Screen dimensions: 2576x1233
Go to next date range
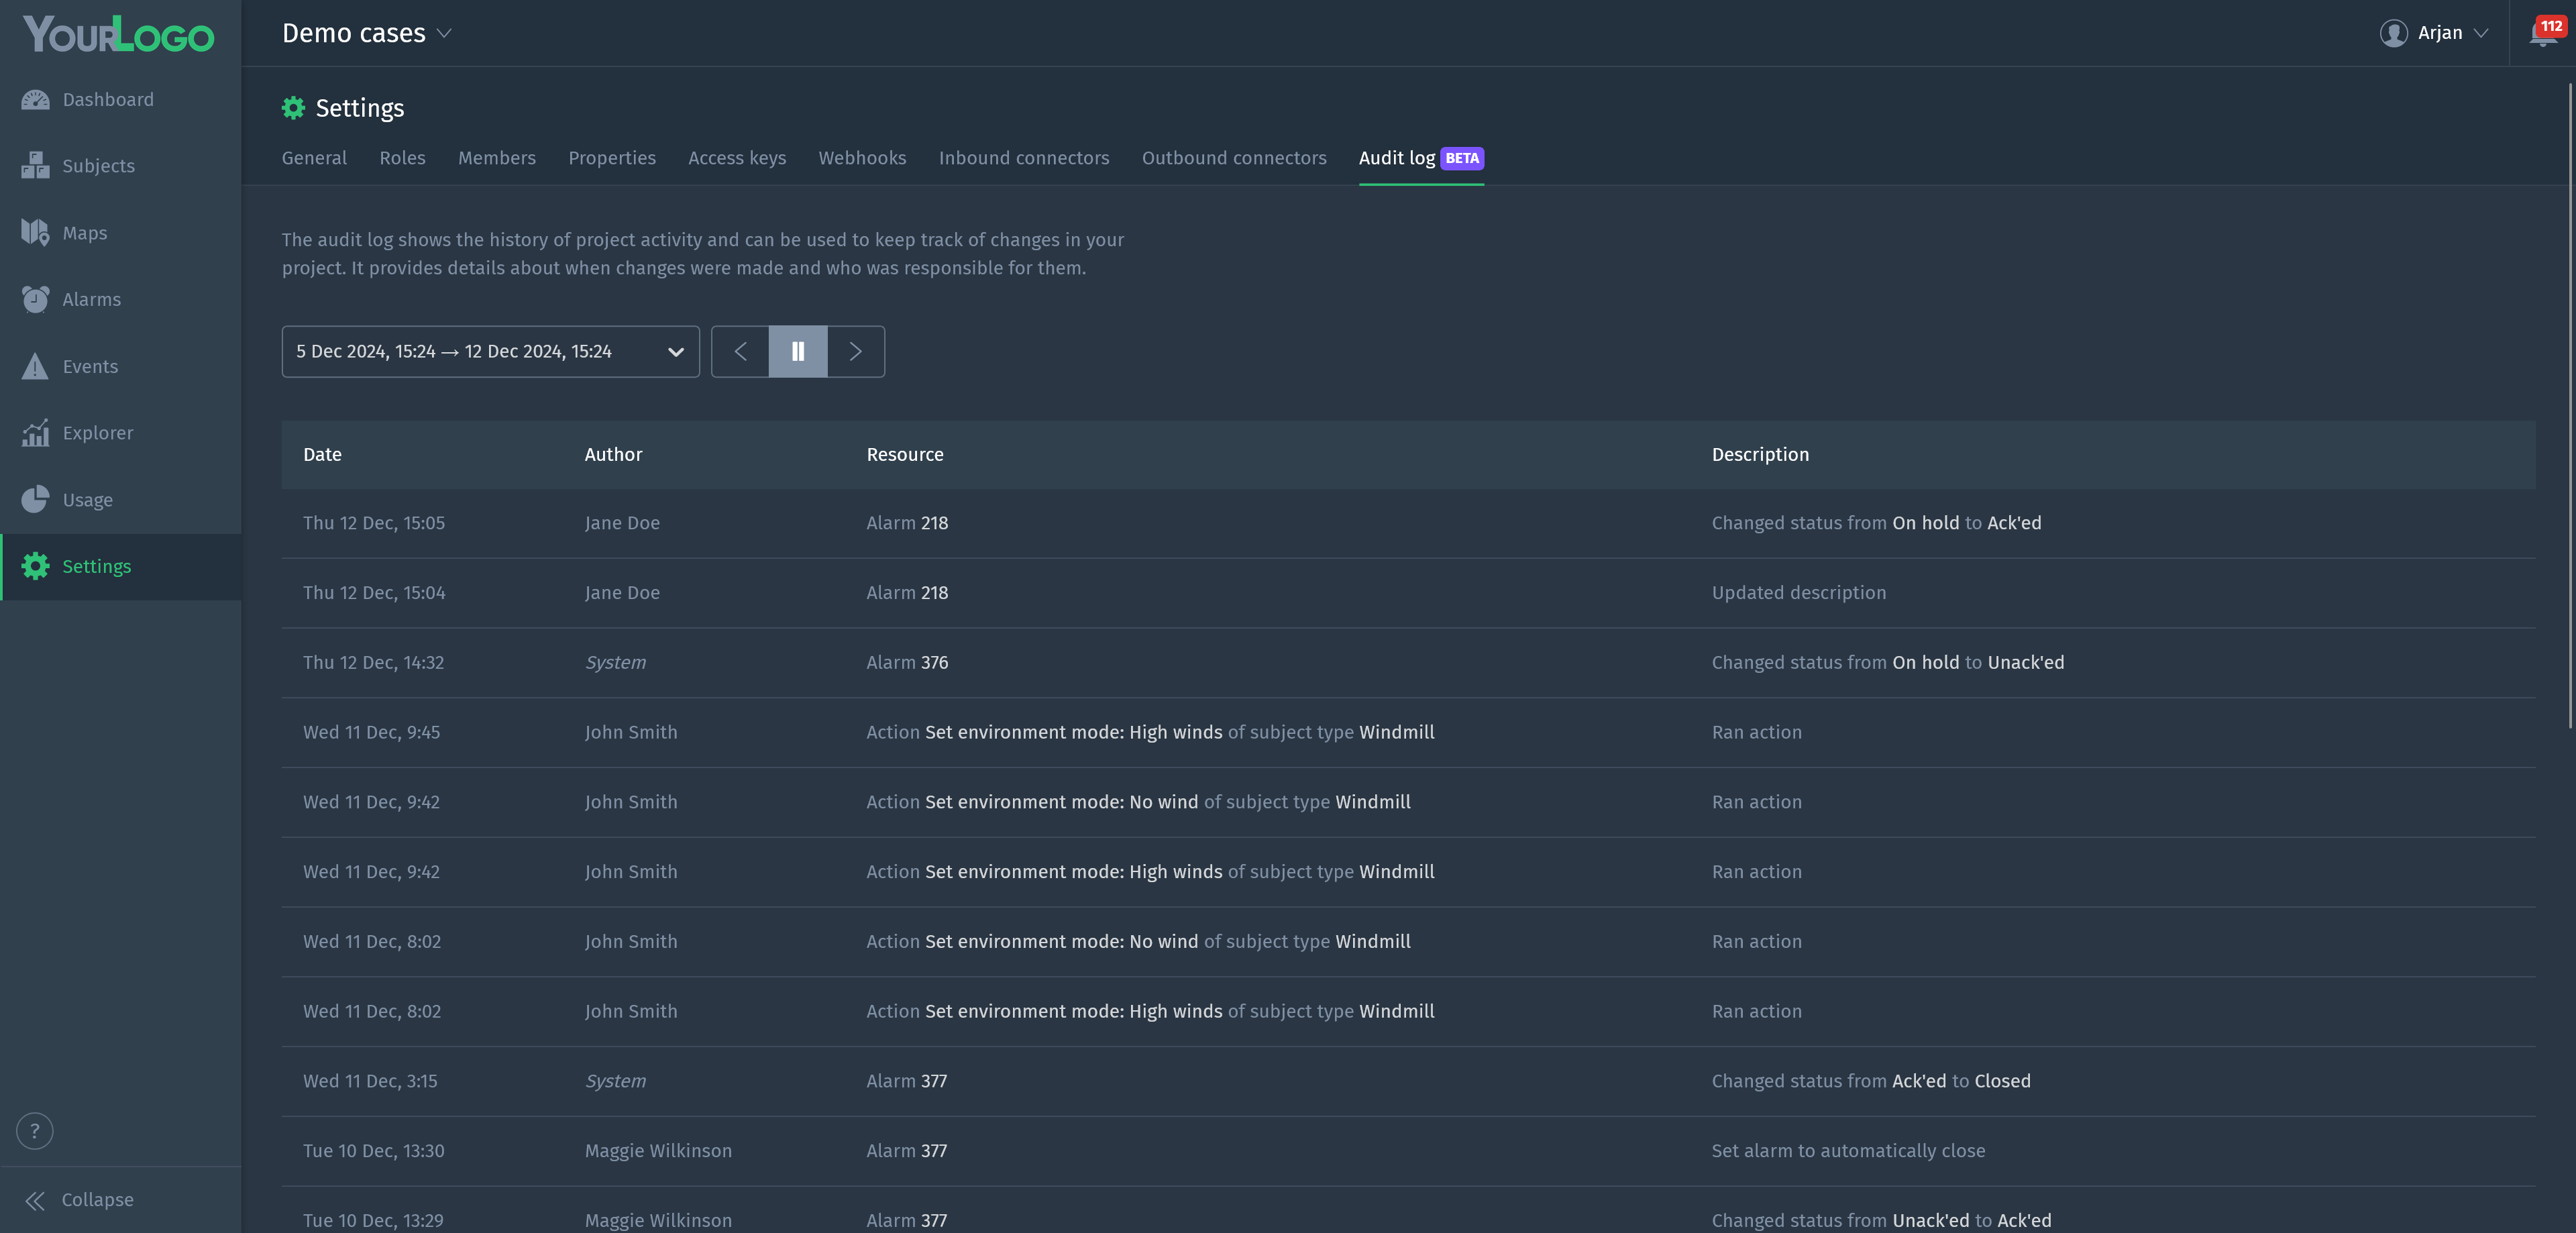click(856, 351)
